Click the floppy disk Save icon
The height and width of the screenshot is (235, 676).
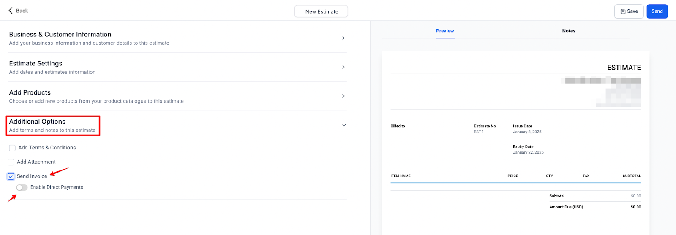[x=623, y=11]
